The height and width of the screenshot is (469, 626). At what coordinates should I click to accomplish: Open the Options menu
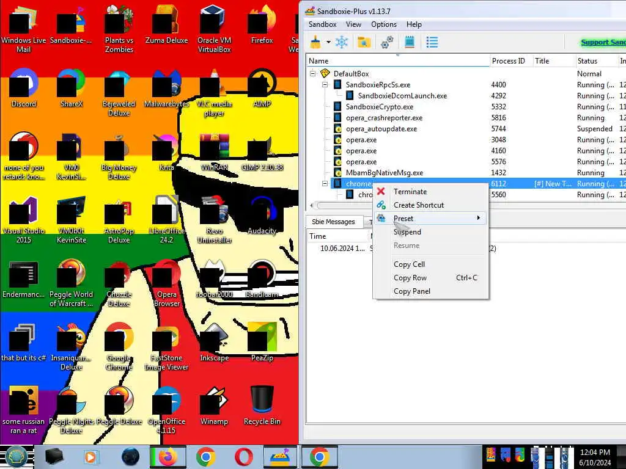click(x=384, y=24)
